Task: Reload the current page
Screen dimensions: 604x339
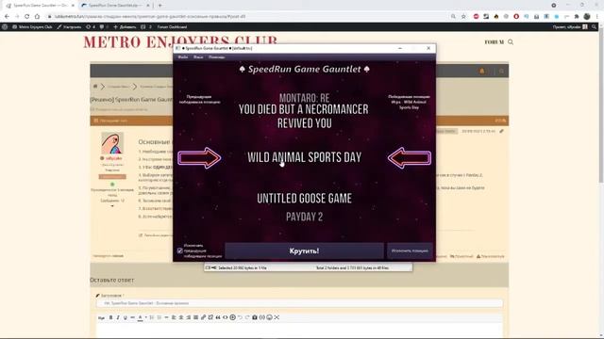Action: pos(27,17)
